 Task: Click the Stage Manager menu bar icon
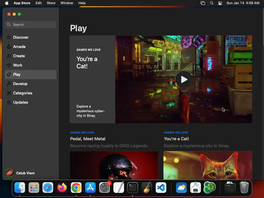coord(203,3)
